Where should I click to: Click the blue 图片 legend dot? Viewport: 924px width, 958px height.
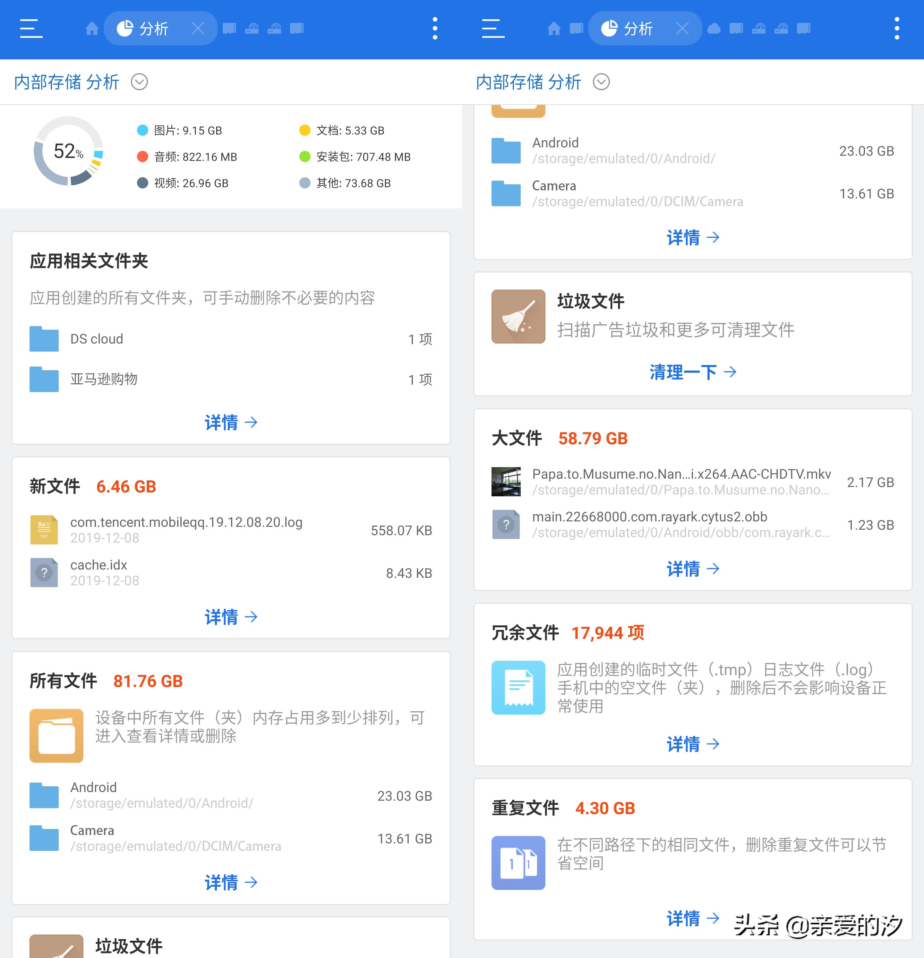141,130
